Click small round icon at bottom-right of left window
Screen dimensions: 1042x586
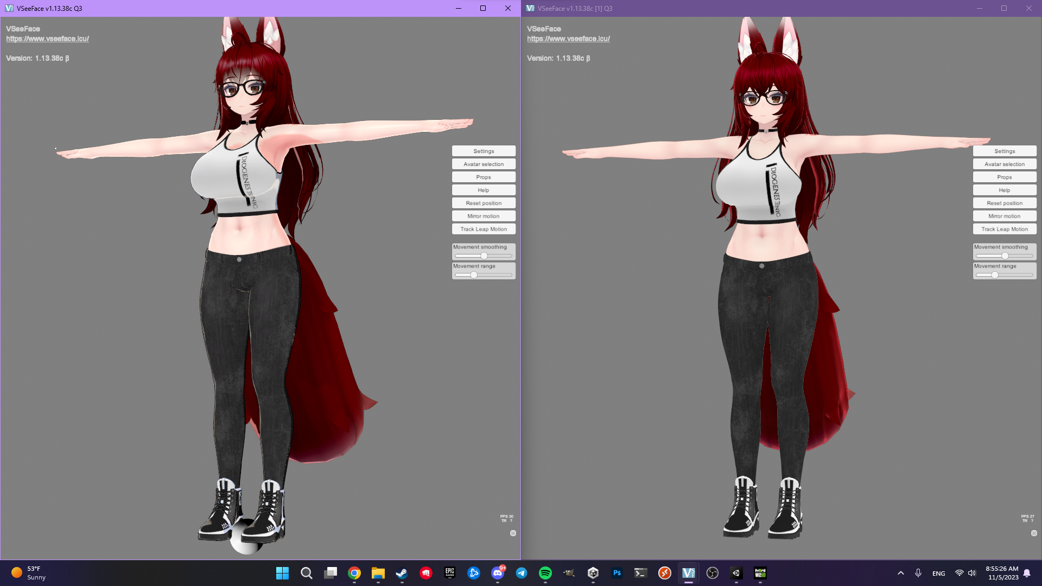point(513,533)
